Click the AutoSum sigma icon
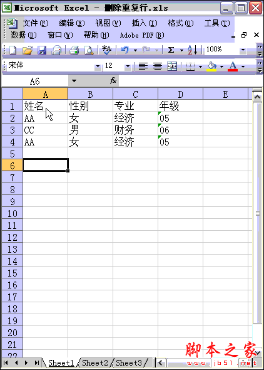This screenshot has width=264, height=370. 171,50
